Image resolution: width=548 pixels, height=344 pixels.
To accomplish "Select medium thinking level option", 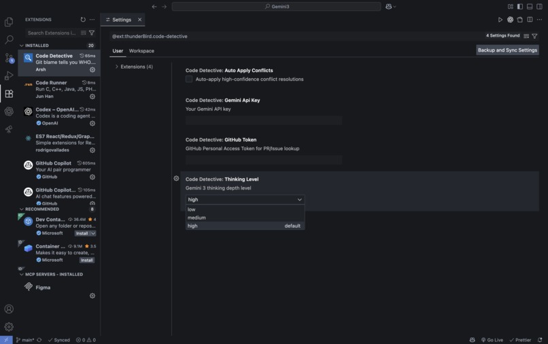I will point(245,218).
